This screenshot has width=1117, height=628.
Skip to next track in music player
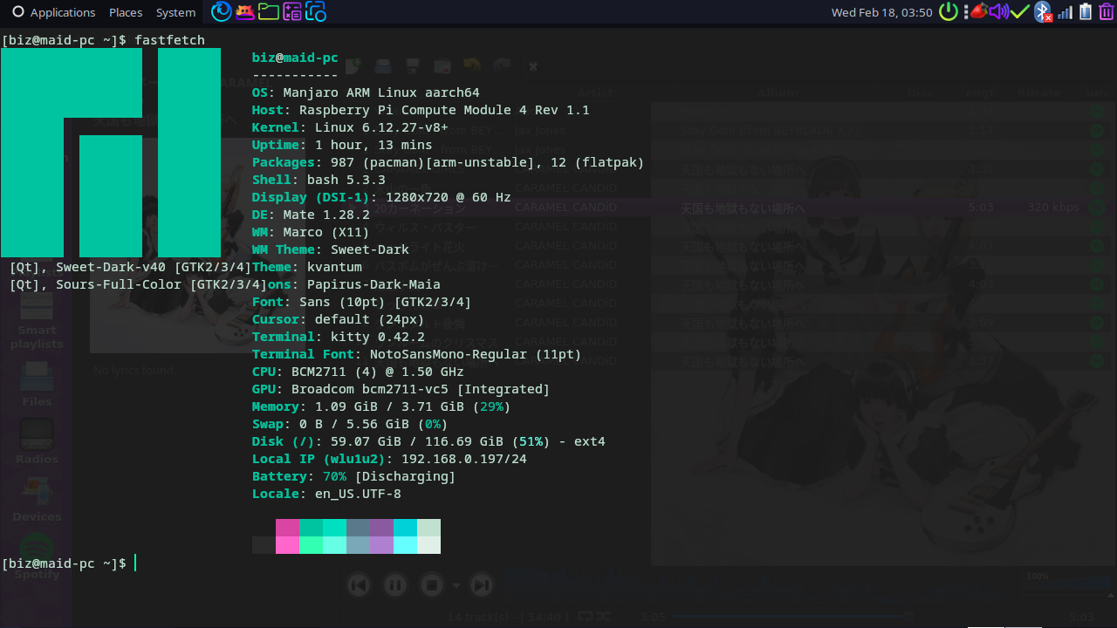(481, 584)
